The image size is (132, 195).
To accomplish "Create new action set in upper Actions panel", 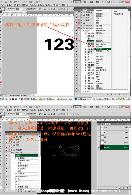I will [119, 94].
